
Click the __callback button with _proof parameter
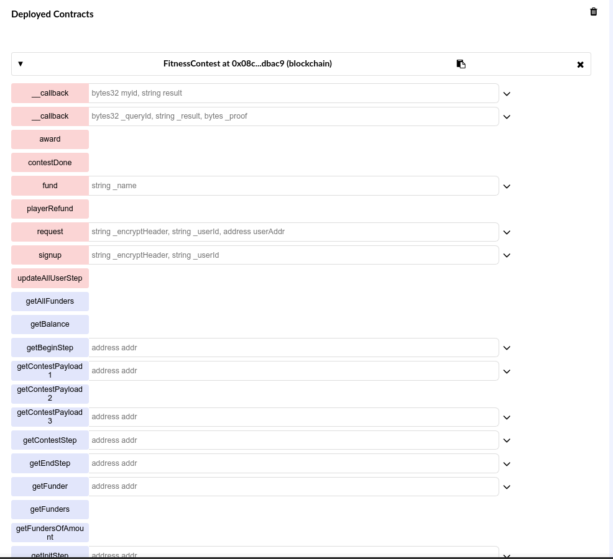[x=50, y=116]
